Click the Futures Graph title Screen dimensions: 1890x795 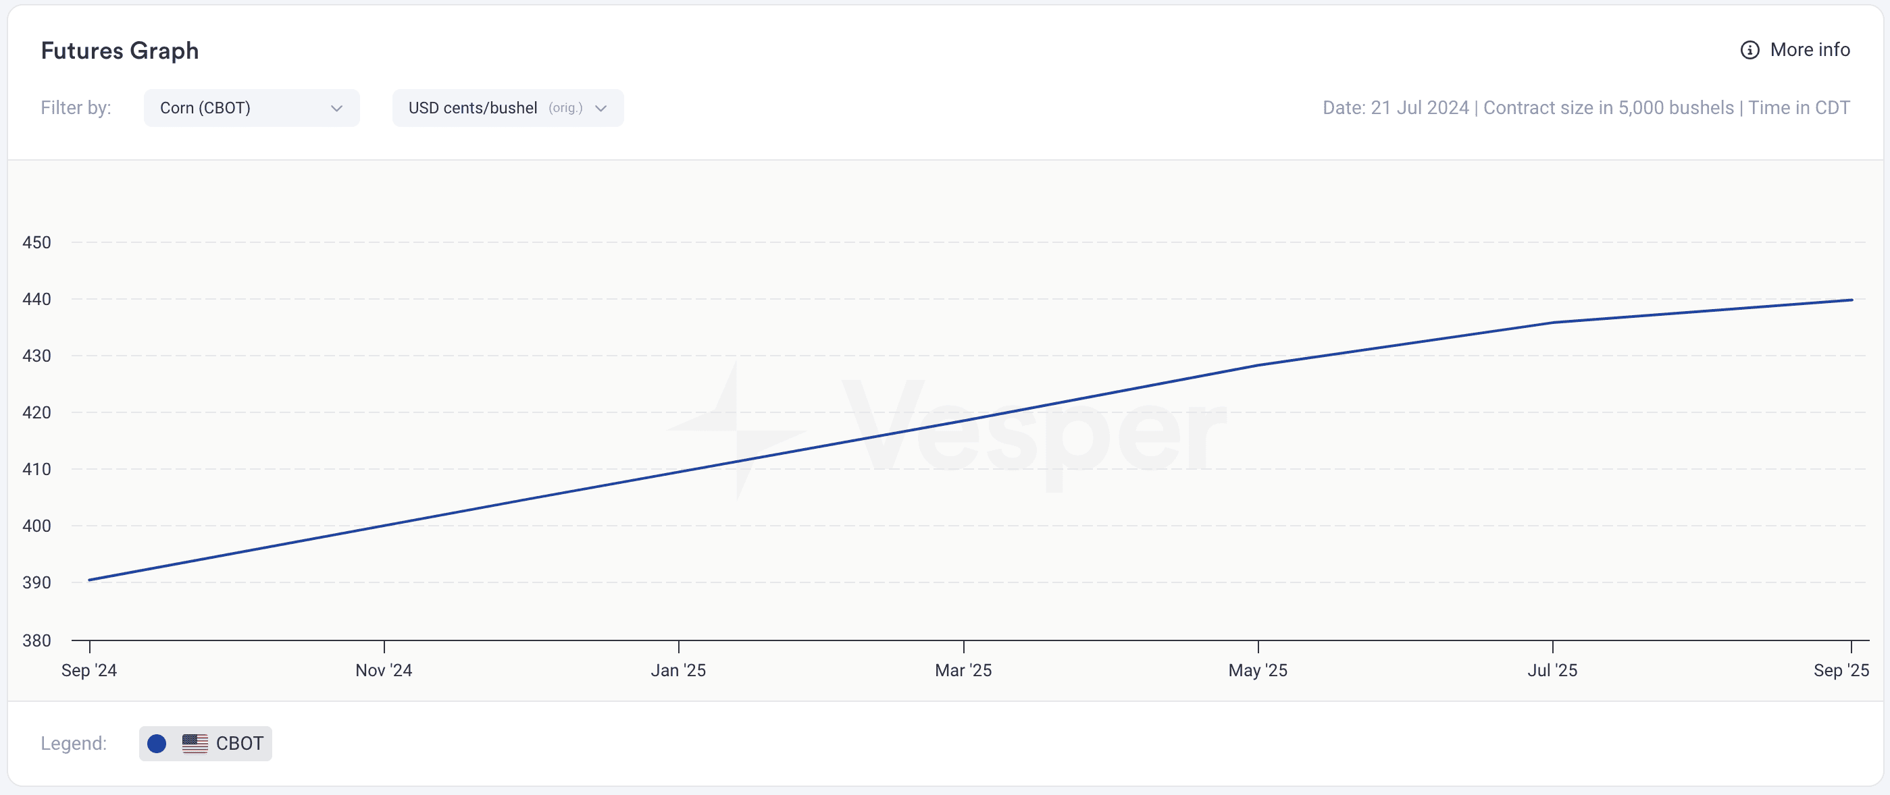tap(120, 51)
